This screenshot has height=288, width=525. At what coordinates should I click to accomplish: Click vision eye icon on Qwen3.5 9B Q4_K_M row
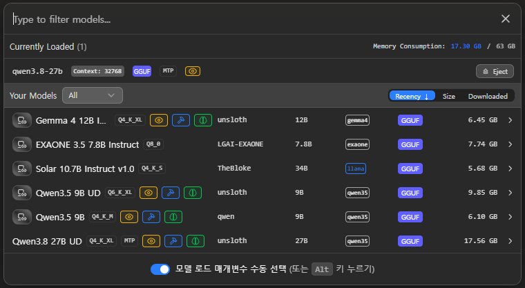(x=129, y=217)
